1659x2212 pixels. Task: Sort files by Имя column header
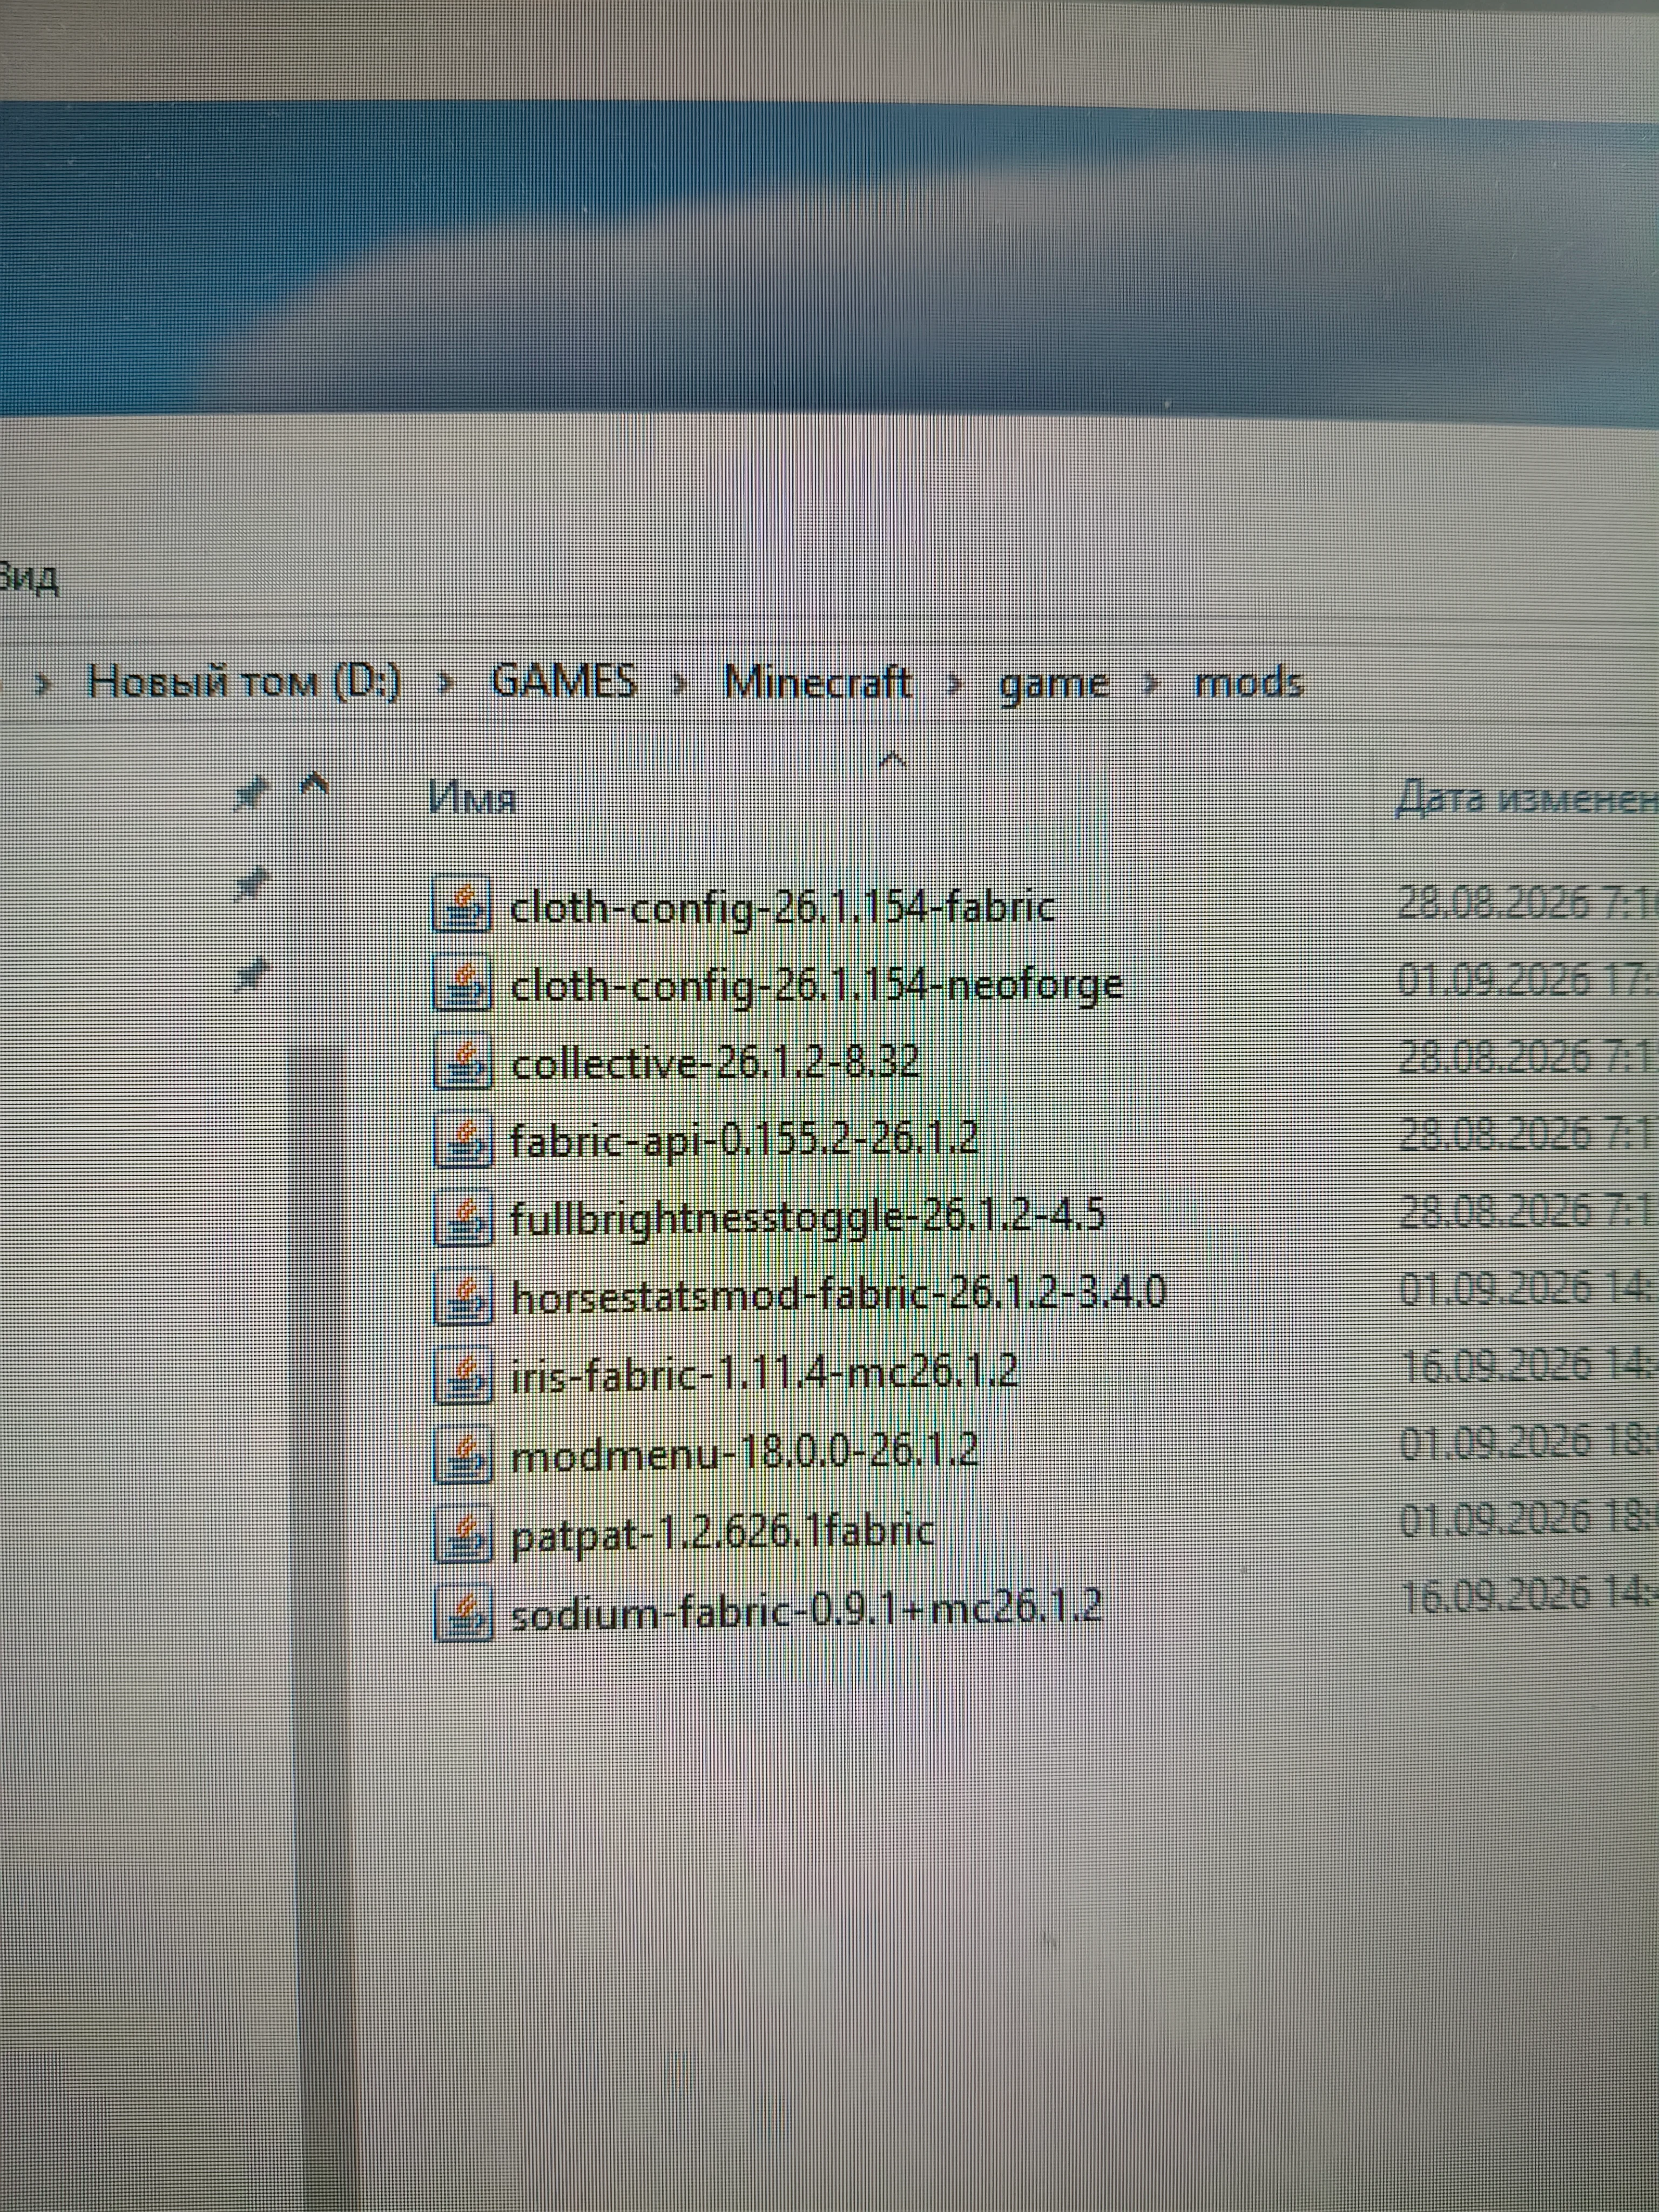click(473, 798)
